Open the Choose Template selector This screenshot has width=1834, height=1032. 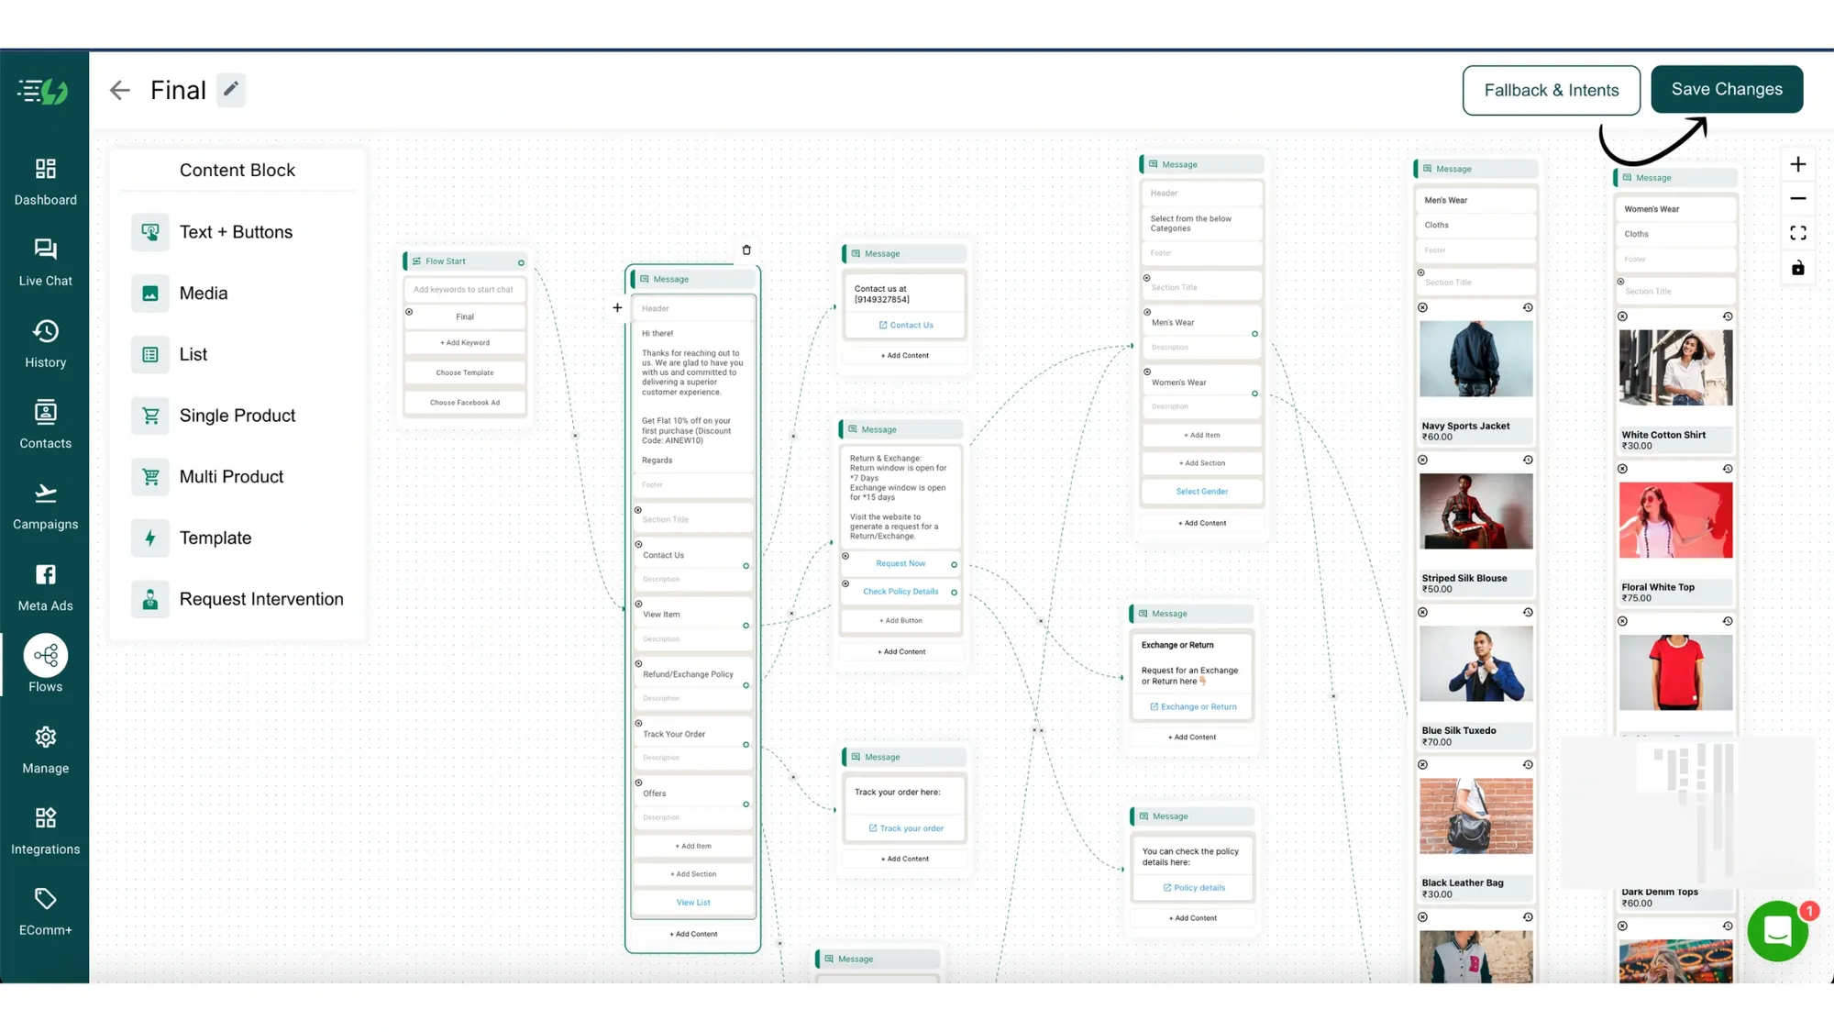[465, 372]
